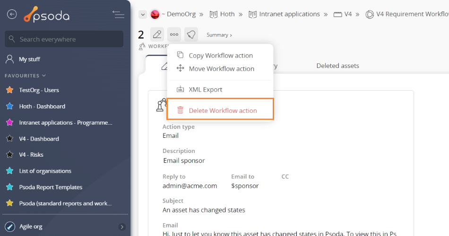The height and width of the screenshot is (236, 449).
Task: Switch to the Deleted assets tab
Action: (x=337, y=66)
